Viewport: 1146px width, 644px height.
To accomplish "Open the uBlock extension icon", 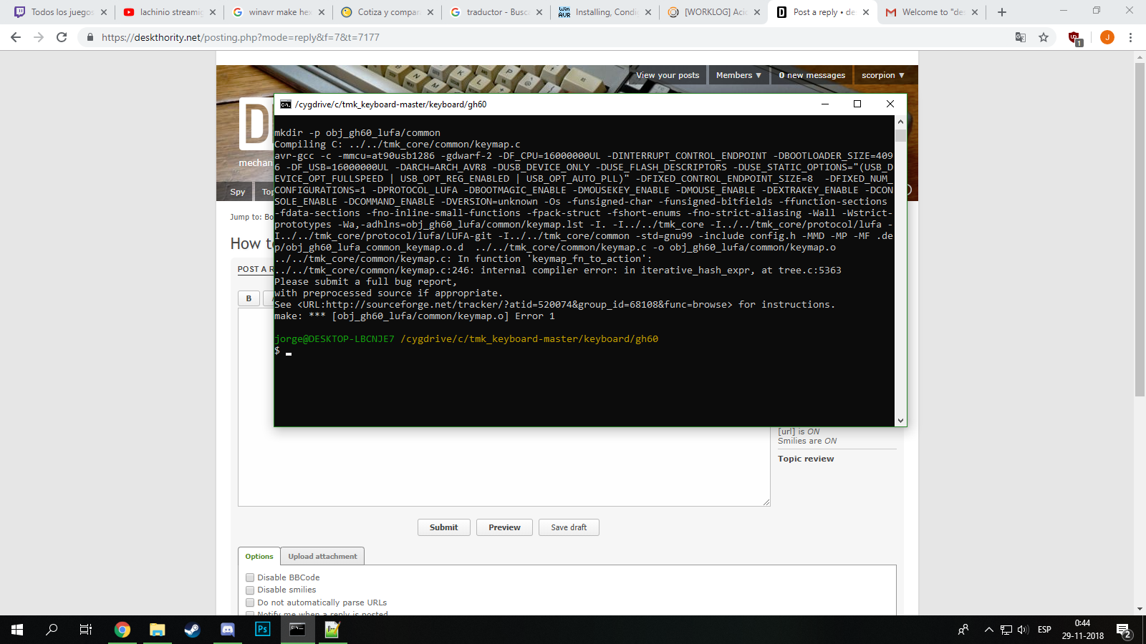I will [1074, 37].
